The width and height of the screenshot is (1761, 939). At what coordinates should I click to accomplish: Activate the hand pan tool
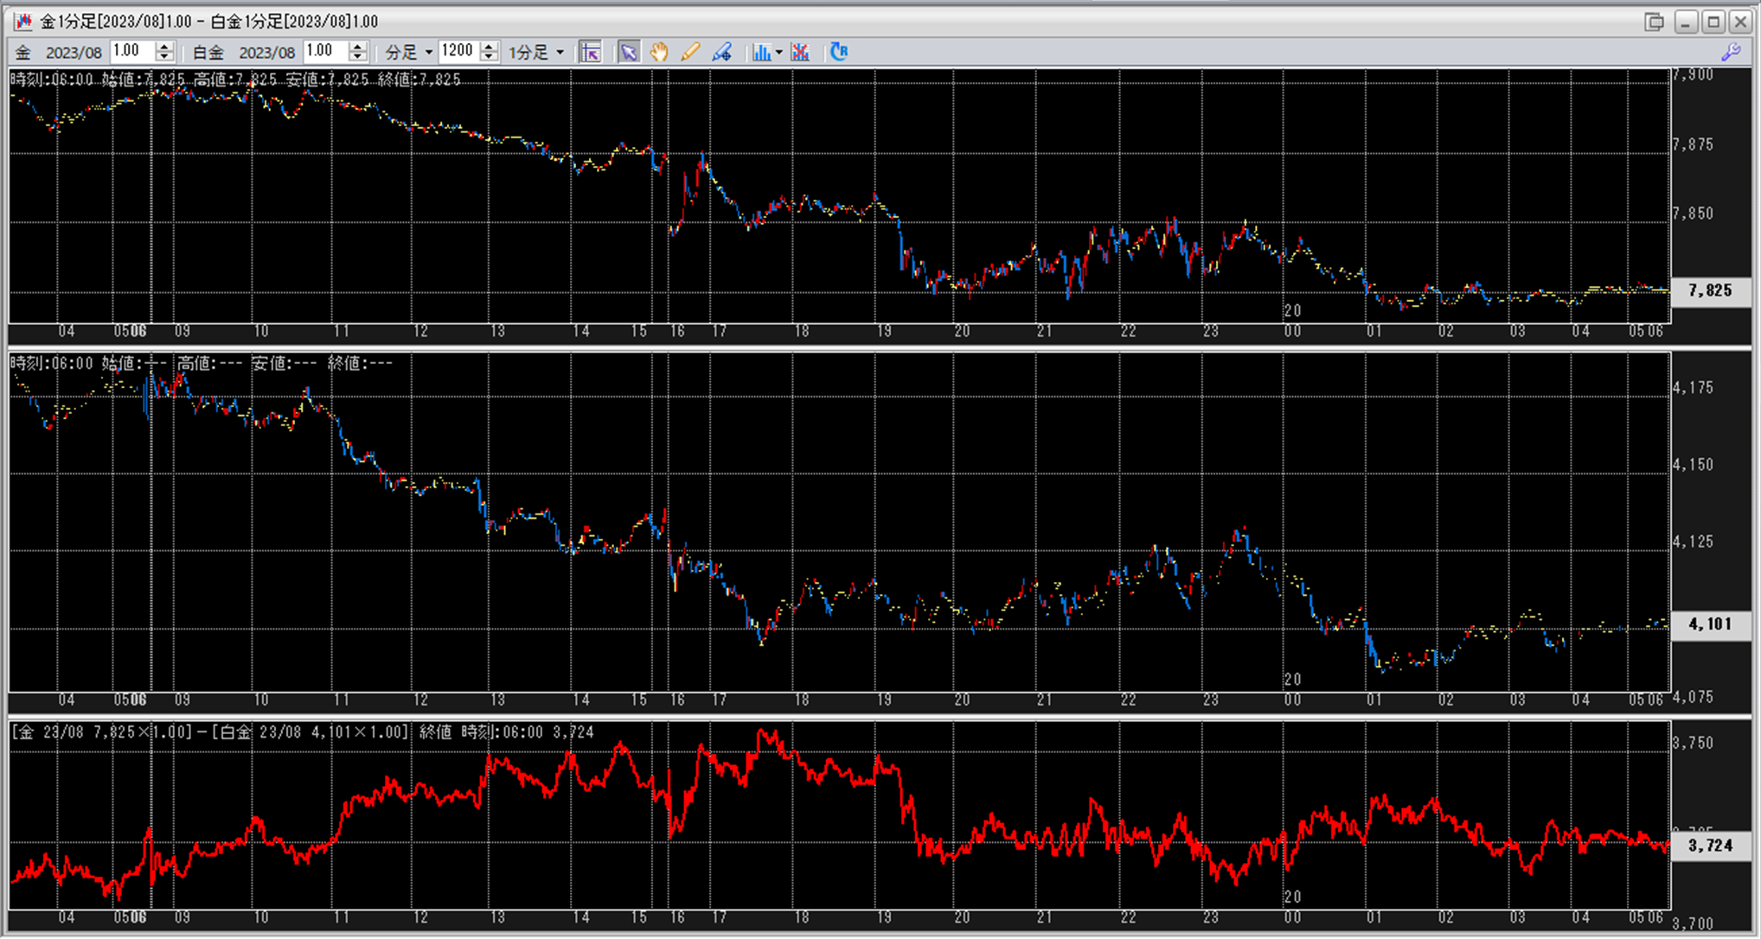click(659, 52)
